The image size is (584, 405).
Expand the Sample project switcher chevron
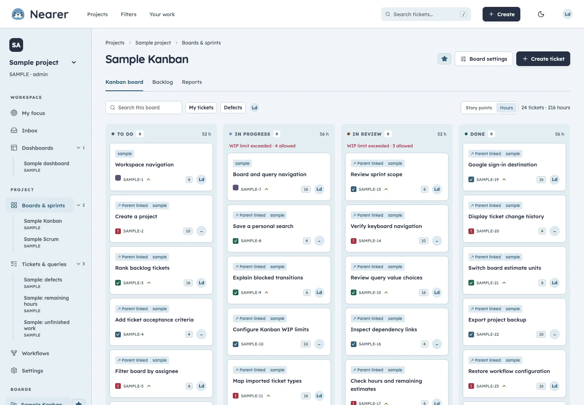coord(74,62)
